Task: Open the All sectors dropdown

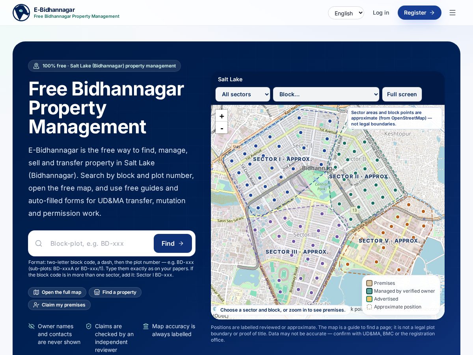Action: (x=243, y=94)
